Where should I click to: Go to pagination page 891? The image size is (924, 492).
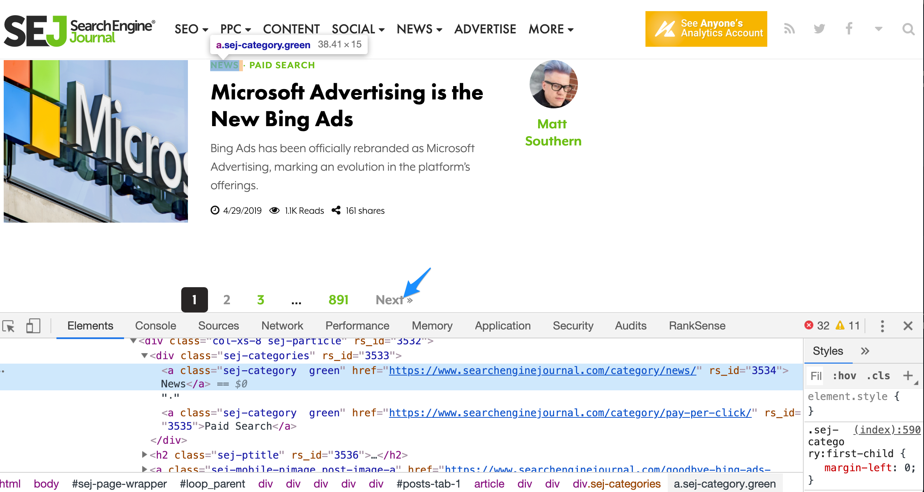click(338, 300)
